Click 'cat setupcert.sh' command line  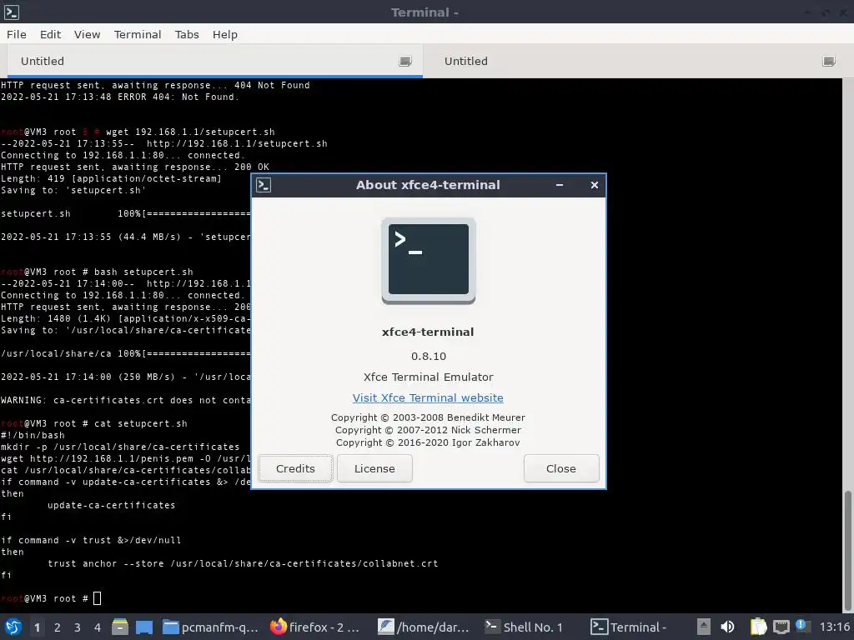click(x=140, y=423)
